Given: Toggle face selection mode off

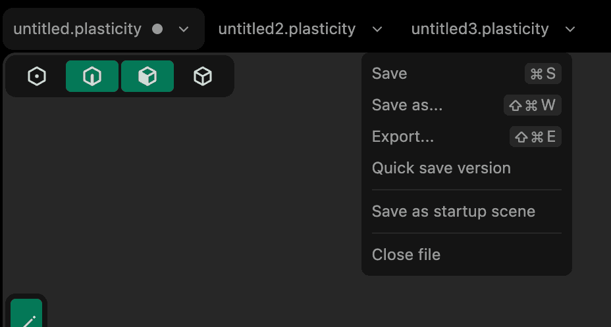Looking at the screenshot, I should click(x=147, y=77).
